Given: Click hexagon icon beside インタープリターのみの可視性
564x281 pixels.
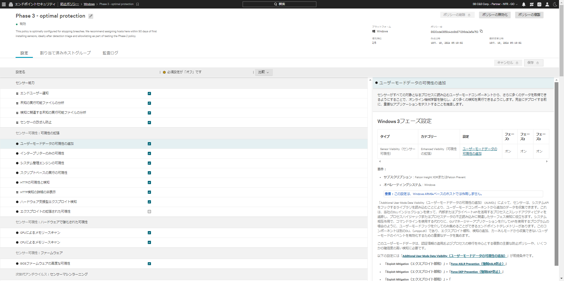Looking at the screenshot, I should [17, 154].
